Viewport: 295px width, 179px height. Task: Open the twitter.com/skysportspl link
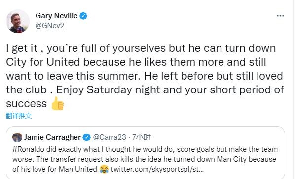[x=157, y=169]
